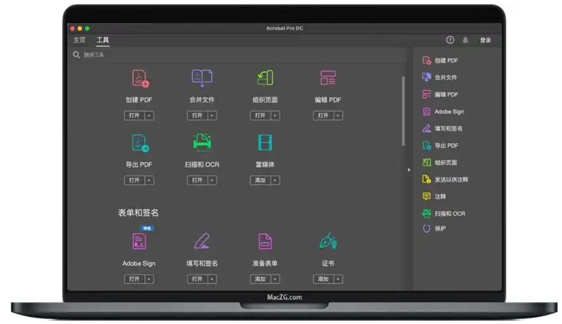The width and height of the screenshot is (562, 324).
Task: Select the 合并文件 tool icon in grid
Action: coord(202,78)
